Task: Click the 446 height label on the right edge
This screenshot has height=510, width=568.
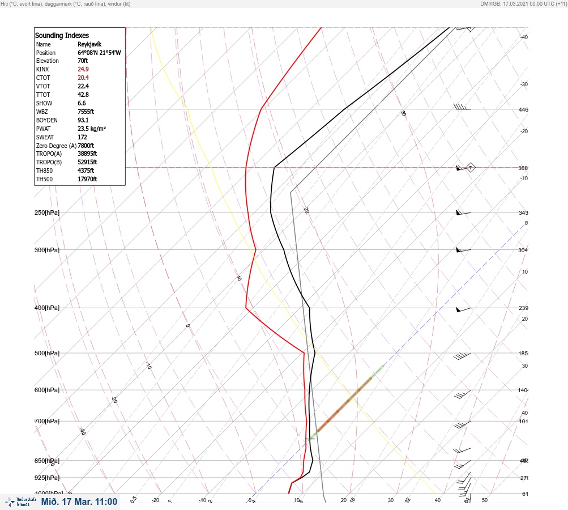Action: click(523, 109)
